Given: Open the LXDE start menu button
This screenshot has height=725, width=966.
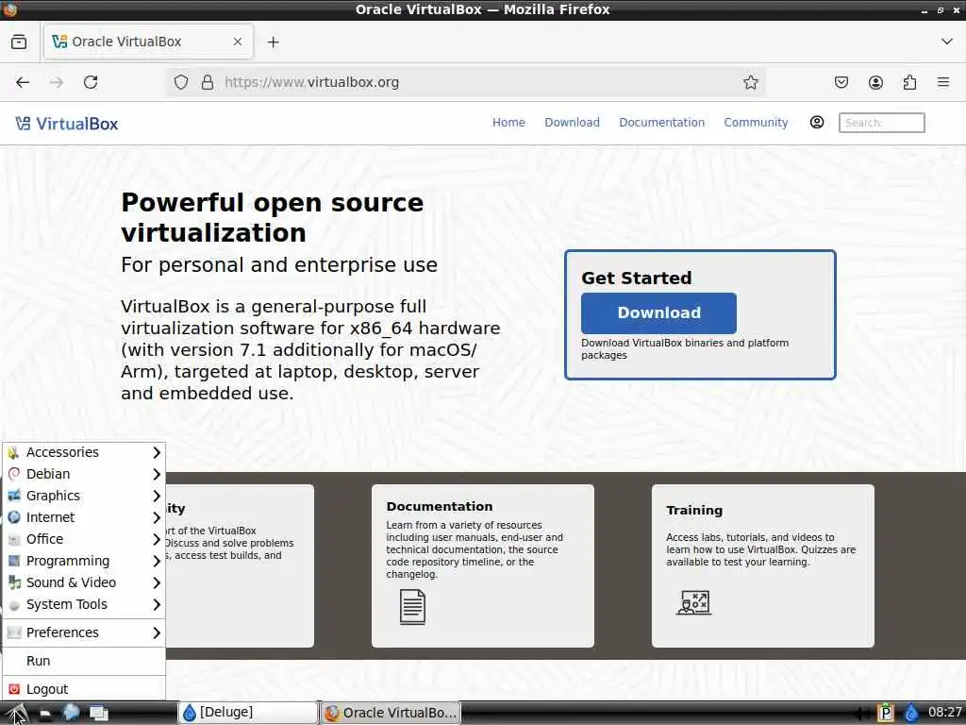Looking at the screenshot, I should pos(17,714).
